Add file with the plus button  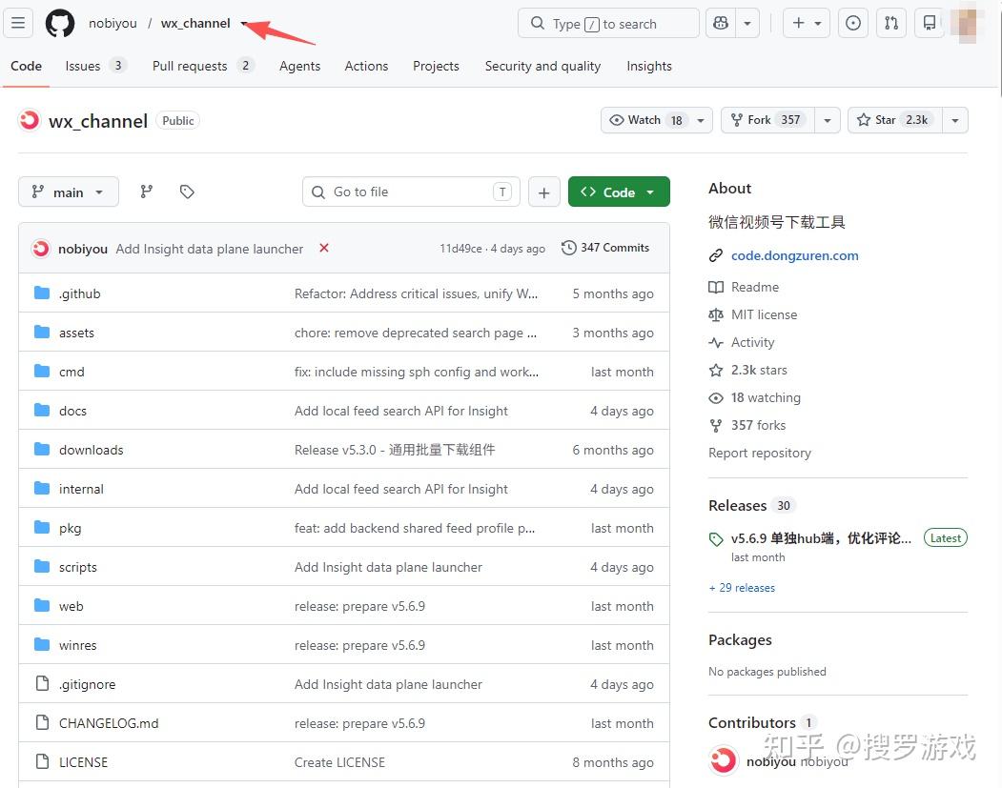[x=543, y=192]
